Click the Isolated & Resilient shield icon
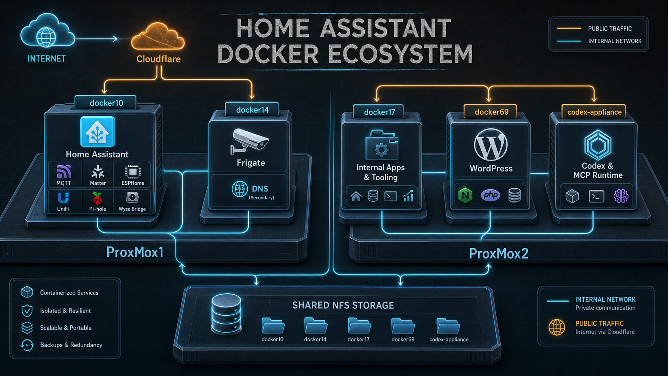 pos(27,310)
